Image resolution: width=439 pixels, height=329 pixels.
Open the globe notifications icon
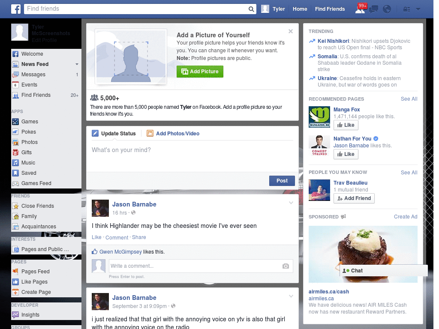coord(387,9)
